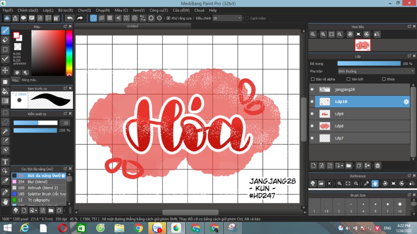Select the Brush tool in left toolbar
Screen dimensions: 417x234
coord(5,30)
